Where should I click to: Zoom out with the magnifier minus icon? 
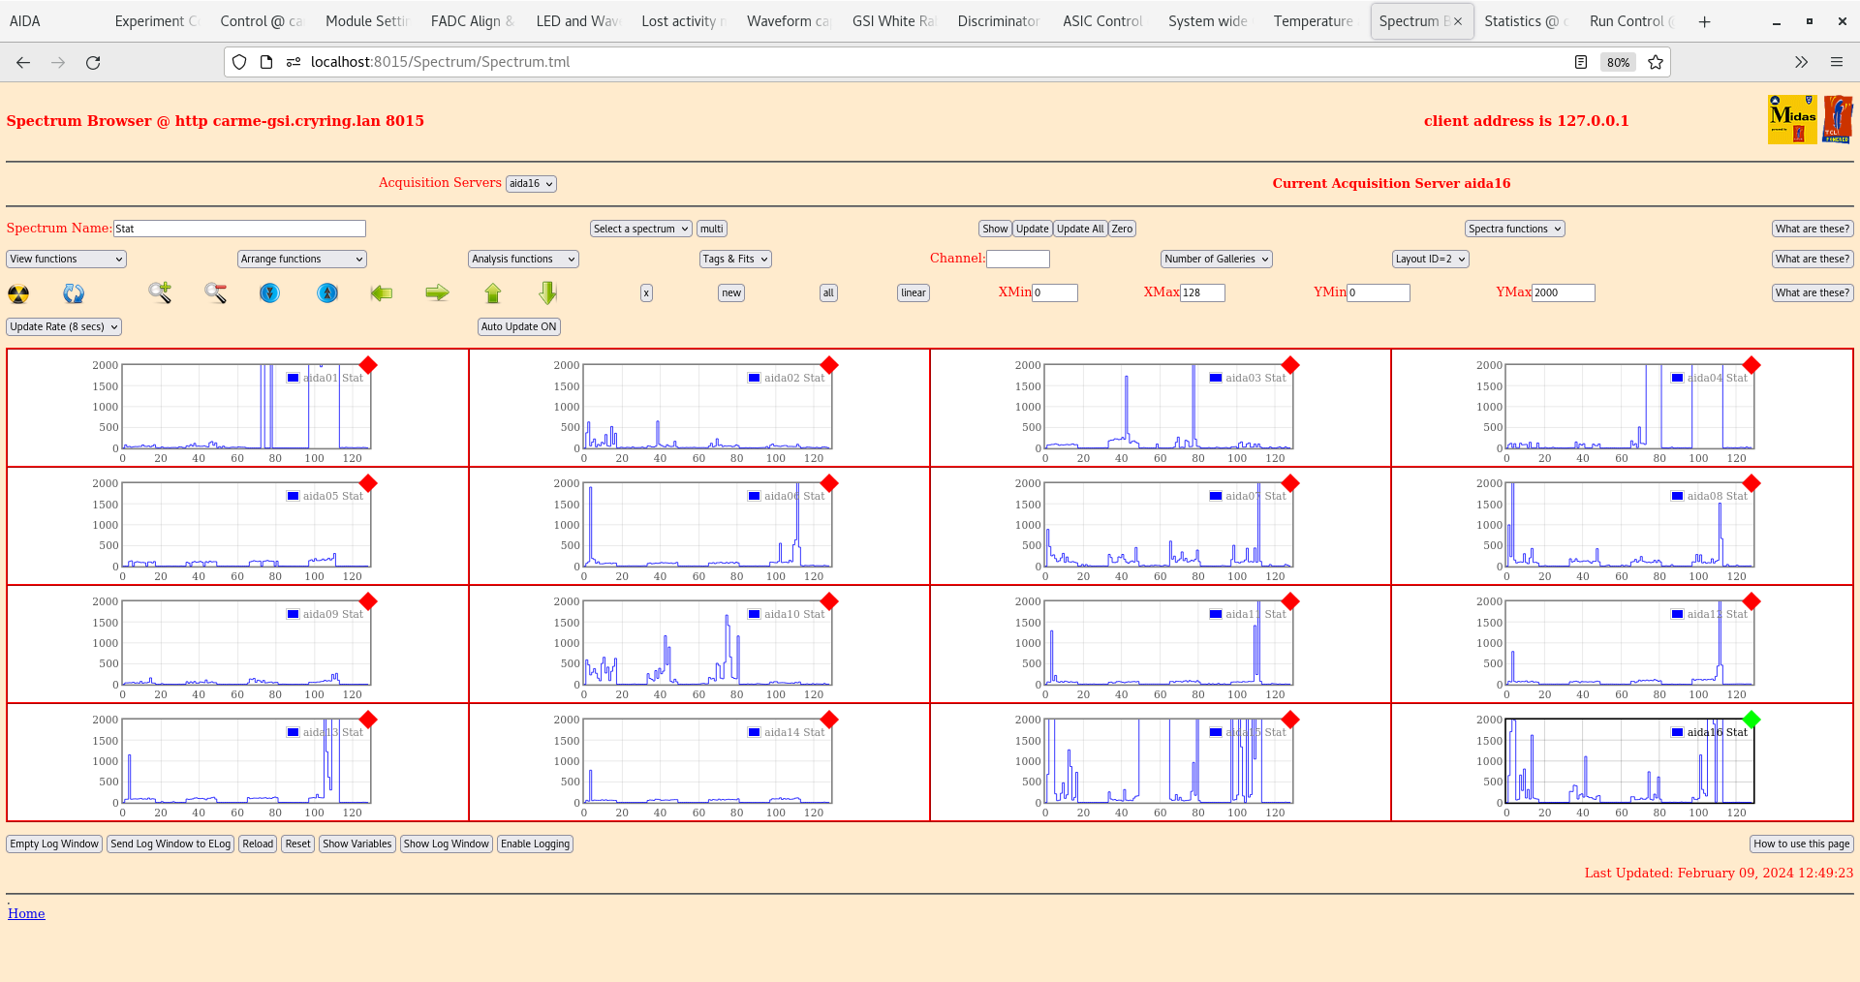pyautogui.click(x=215, y=292)
